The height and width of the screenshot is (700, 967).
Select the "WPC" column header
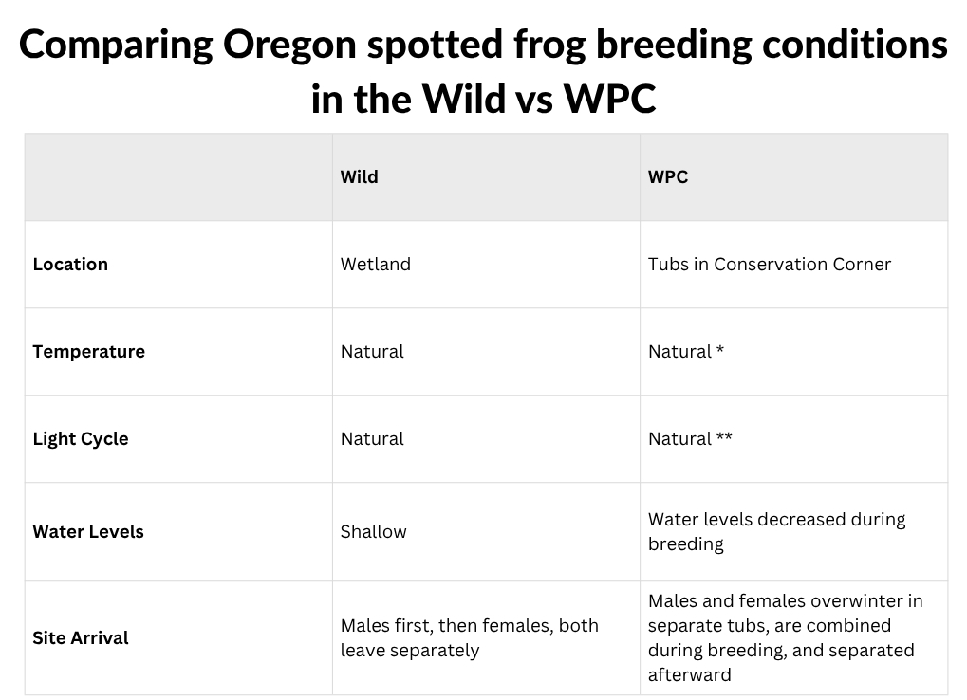click(x=668, y=177)
